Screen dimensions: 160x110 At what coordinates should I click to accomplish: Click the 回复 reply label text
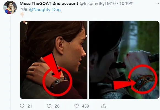[x=24, y=10]
